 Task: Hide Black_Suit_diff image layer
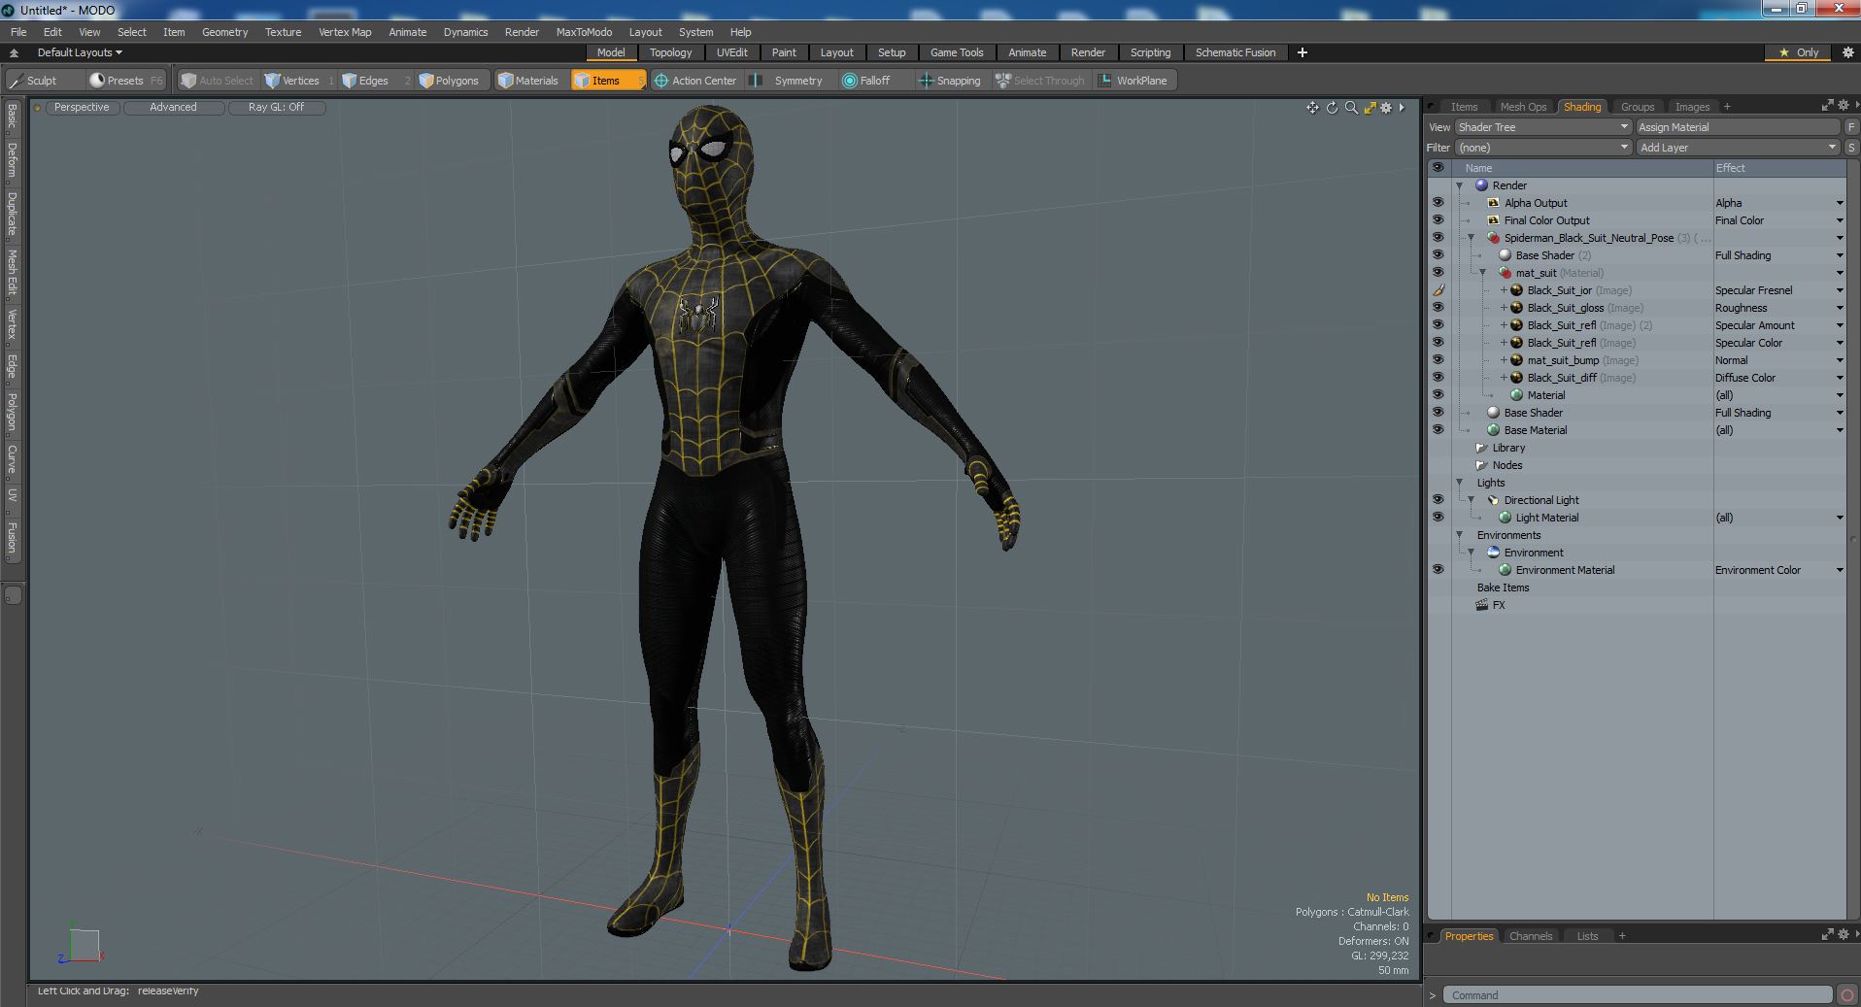tap(1438, 378)
